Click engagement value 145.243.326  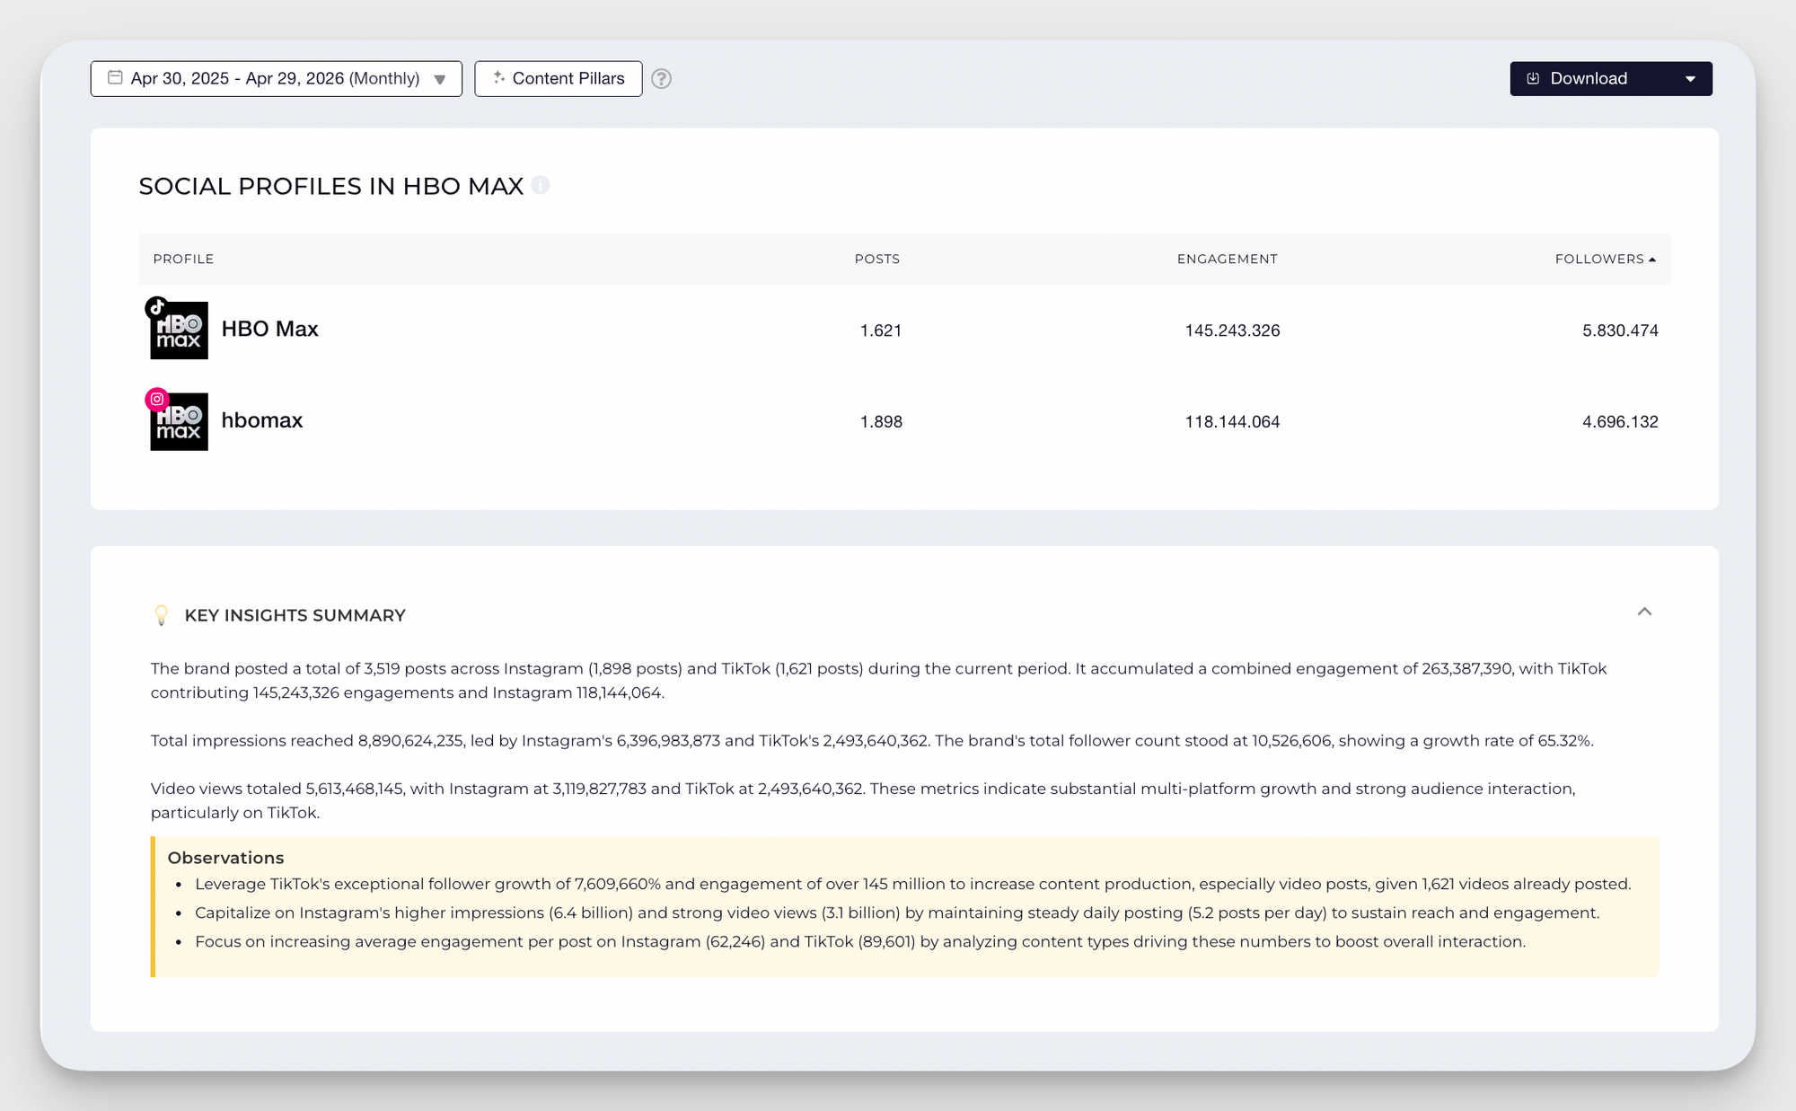point(1232,331)
